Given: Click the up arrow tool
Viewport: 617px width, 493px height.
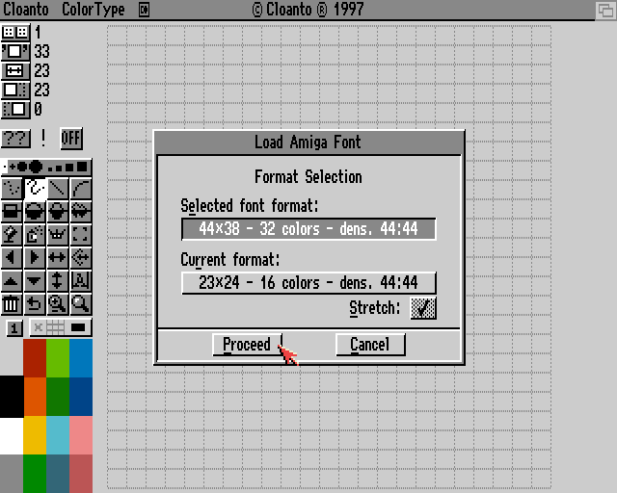Looking at the screenshot, I should click(12, 281).
